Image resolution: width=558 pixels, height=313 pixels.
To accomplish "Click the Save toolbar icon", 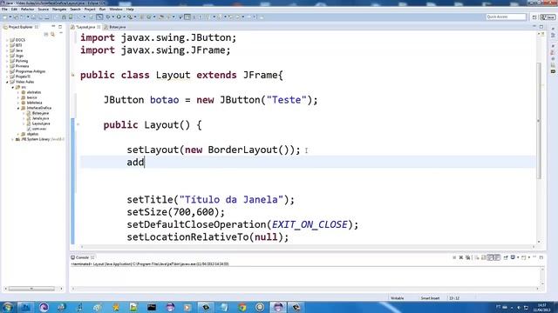I will (33, 17).
